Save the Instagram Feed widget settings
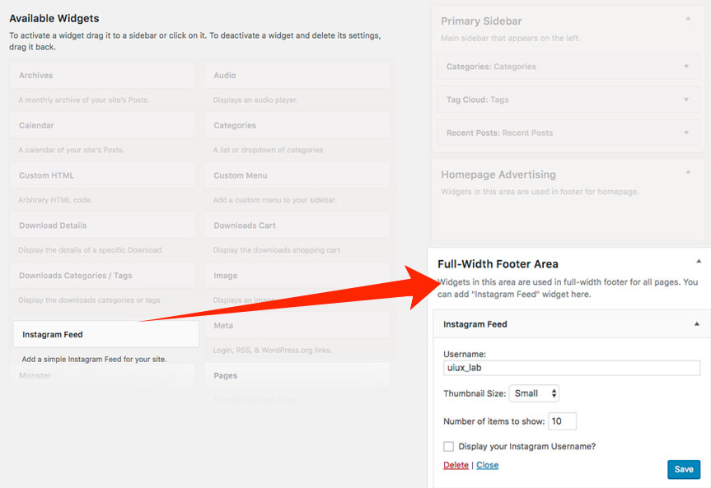 tap(683, 469)
